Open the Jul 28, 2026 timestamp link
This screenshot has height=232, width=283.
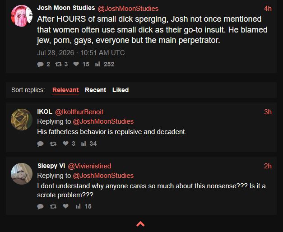tap(81, 53)
